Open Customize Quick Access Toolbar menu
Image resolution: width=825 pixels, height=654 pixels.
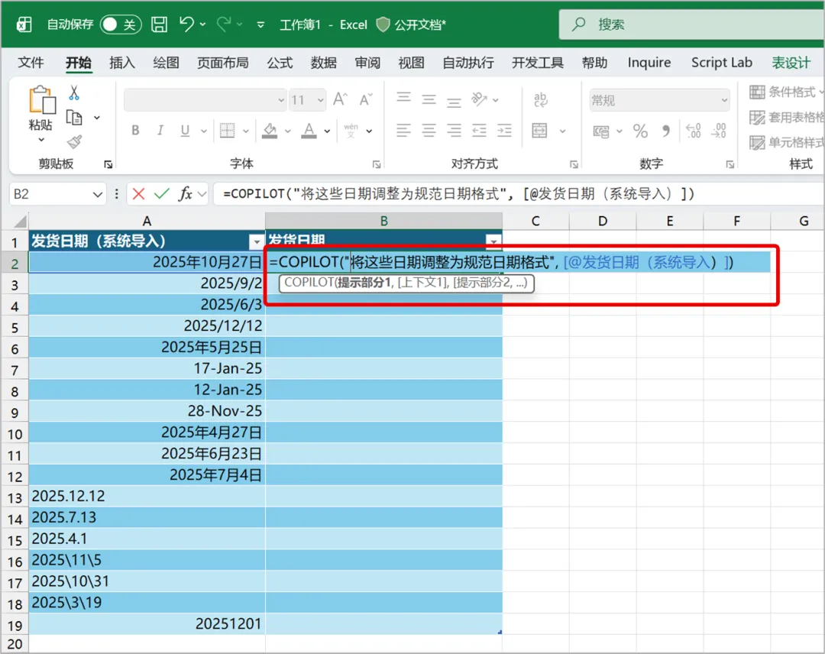260,24
